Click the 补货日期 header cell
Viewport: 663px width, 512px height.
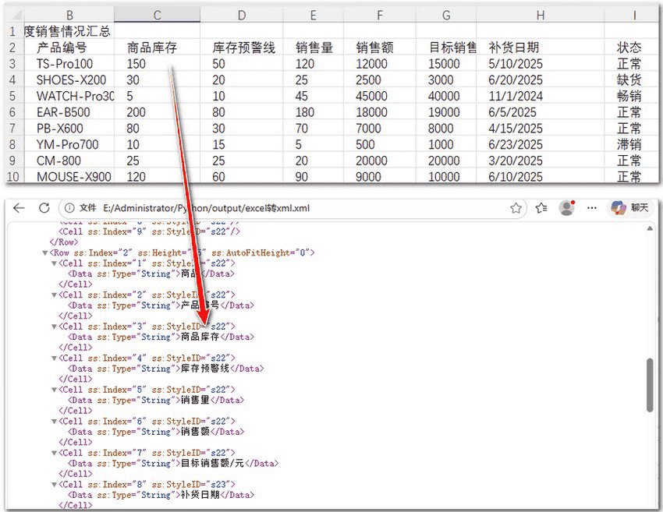point(541,48)
